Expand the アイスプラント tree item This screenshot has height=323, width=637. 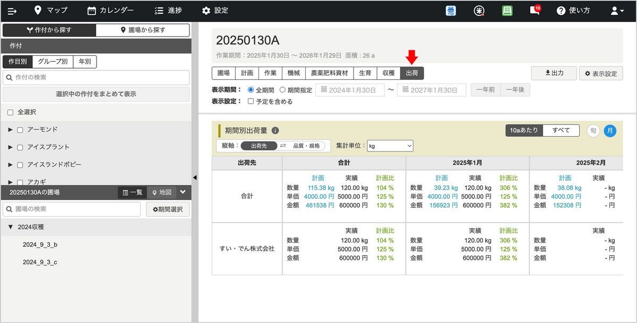(11, 147)
